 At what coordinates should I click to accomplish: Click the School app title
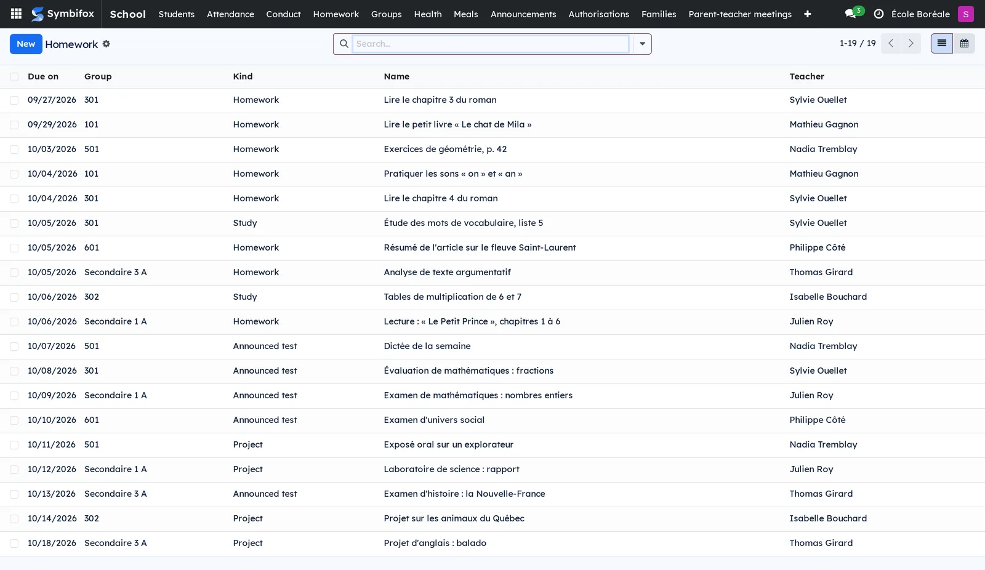click(x=127, y=14)
